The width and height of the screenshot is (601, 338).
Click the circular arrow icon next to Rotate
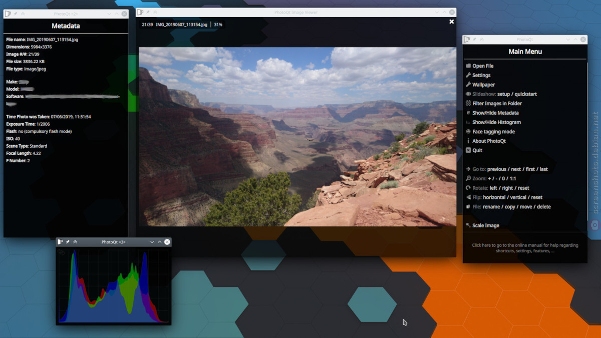[x=468, y=188]
